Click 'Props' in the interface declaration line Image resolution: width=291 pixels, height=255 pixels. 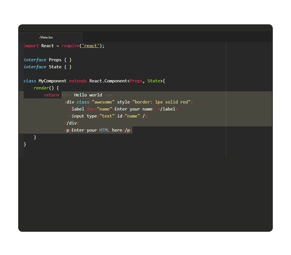pyautogui.click(x=55, y=60)
